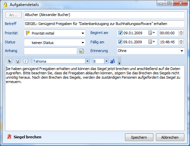This screenshot has height=146, width=190.
Task: Open the calendar picker for Beginnt am
Action: tap(152, 33)
